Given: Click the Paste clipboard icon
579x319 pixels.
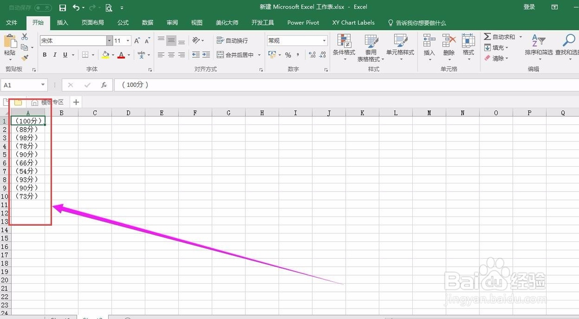Looking at the screenshot, I should pos(10,41).
